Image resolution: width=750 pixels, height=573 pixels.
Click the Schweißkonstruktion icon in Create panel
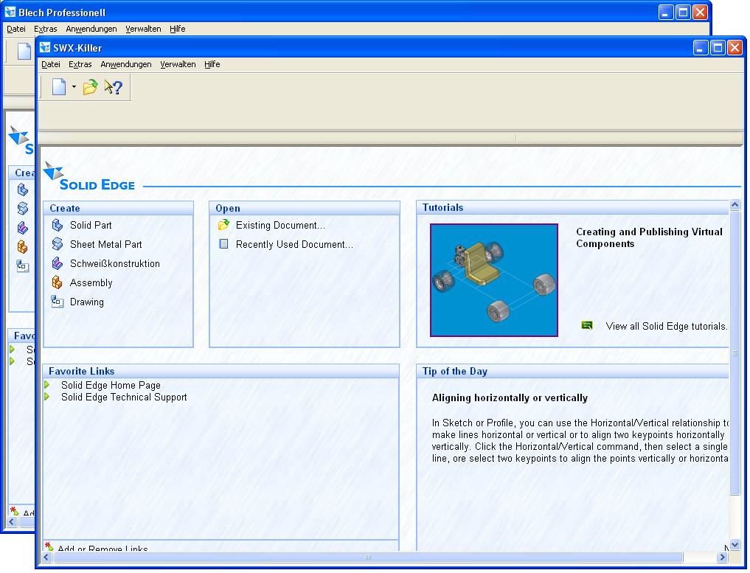(x=58, y=263)
